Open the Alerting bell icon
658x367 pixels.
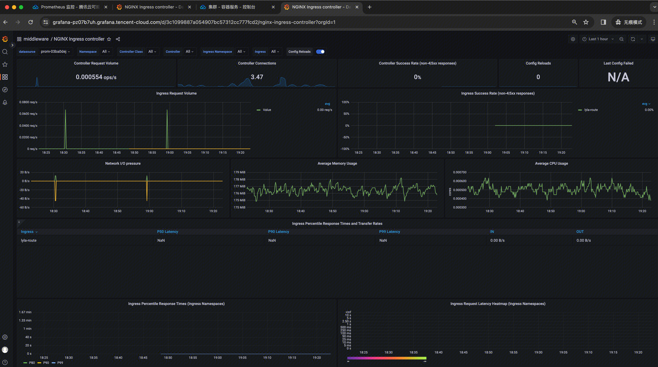click(x=5, y=102)
